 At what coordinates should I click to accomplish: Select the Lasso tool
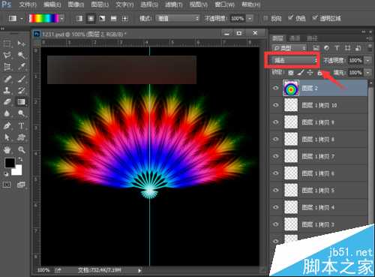7,55
